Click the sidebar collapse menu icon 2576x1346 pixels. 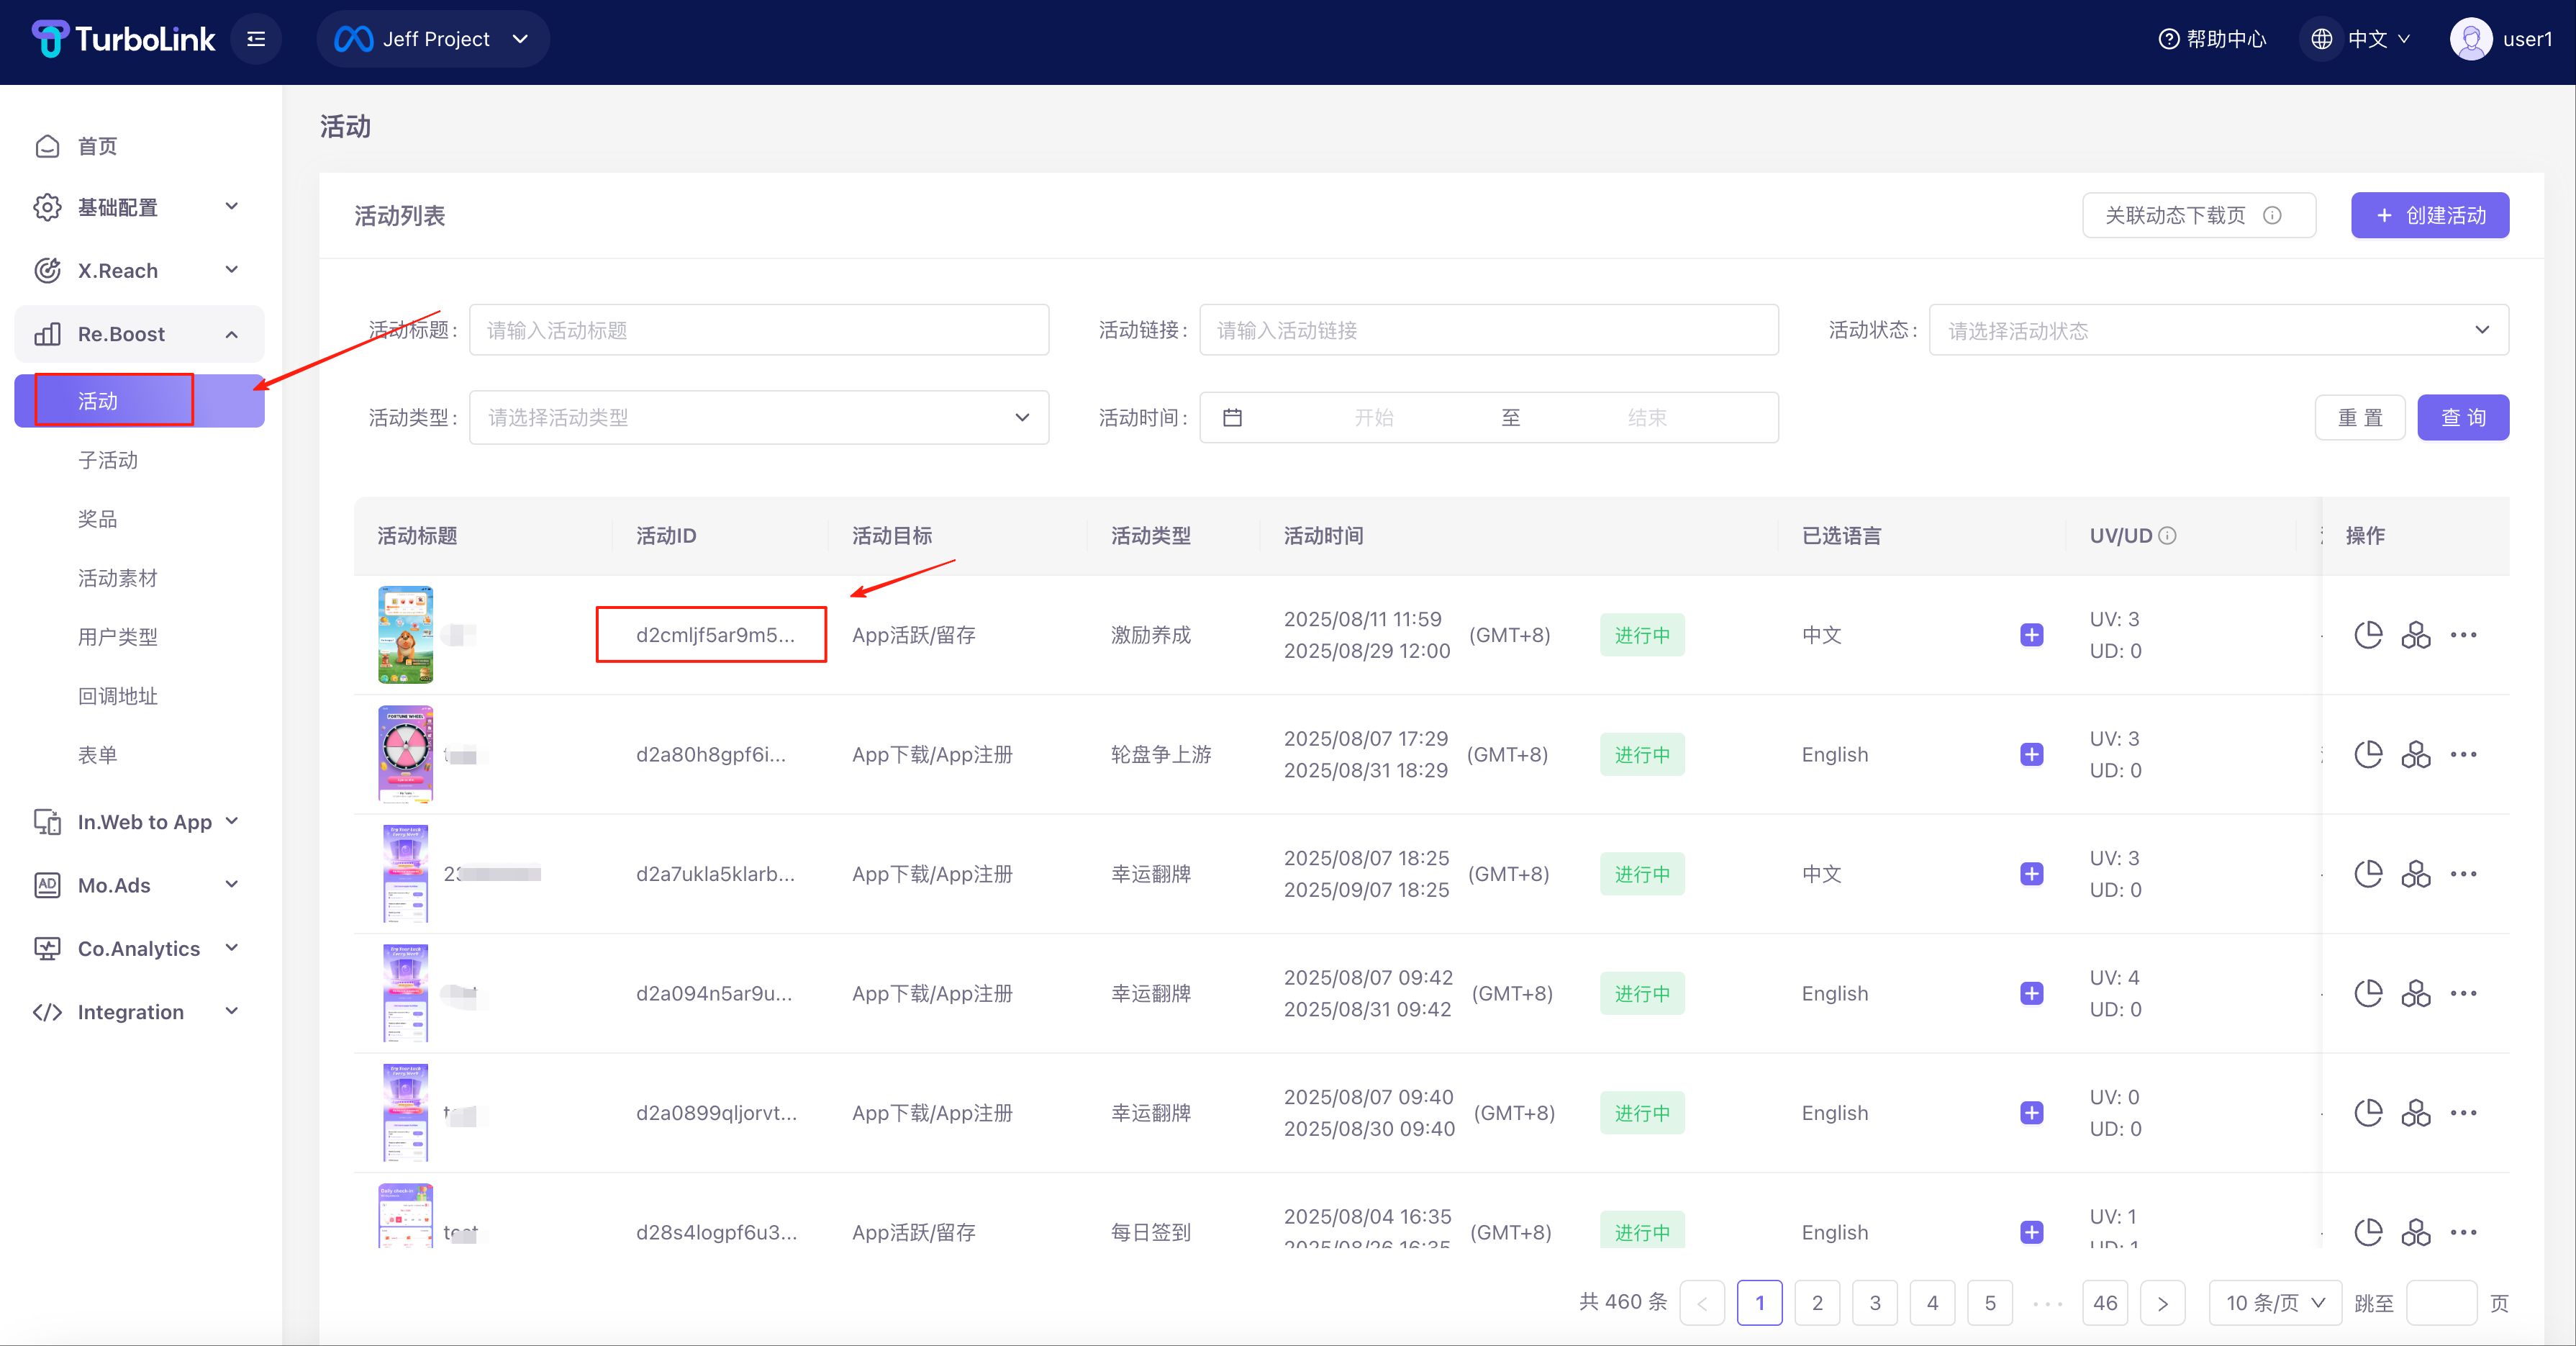(256, 39)
